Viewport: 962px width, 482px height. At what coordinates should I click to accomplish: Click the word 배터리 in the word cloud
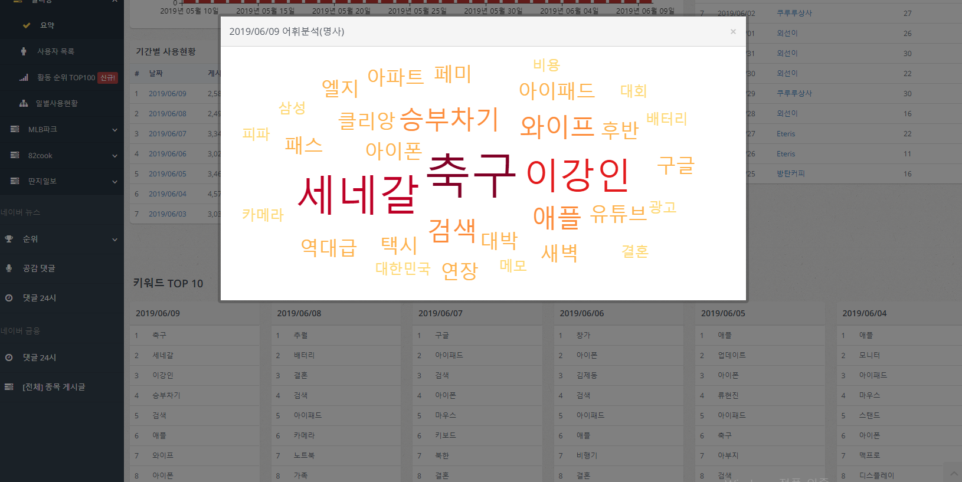[667, 119]
